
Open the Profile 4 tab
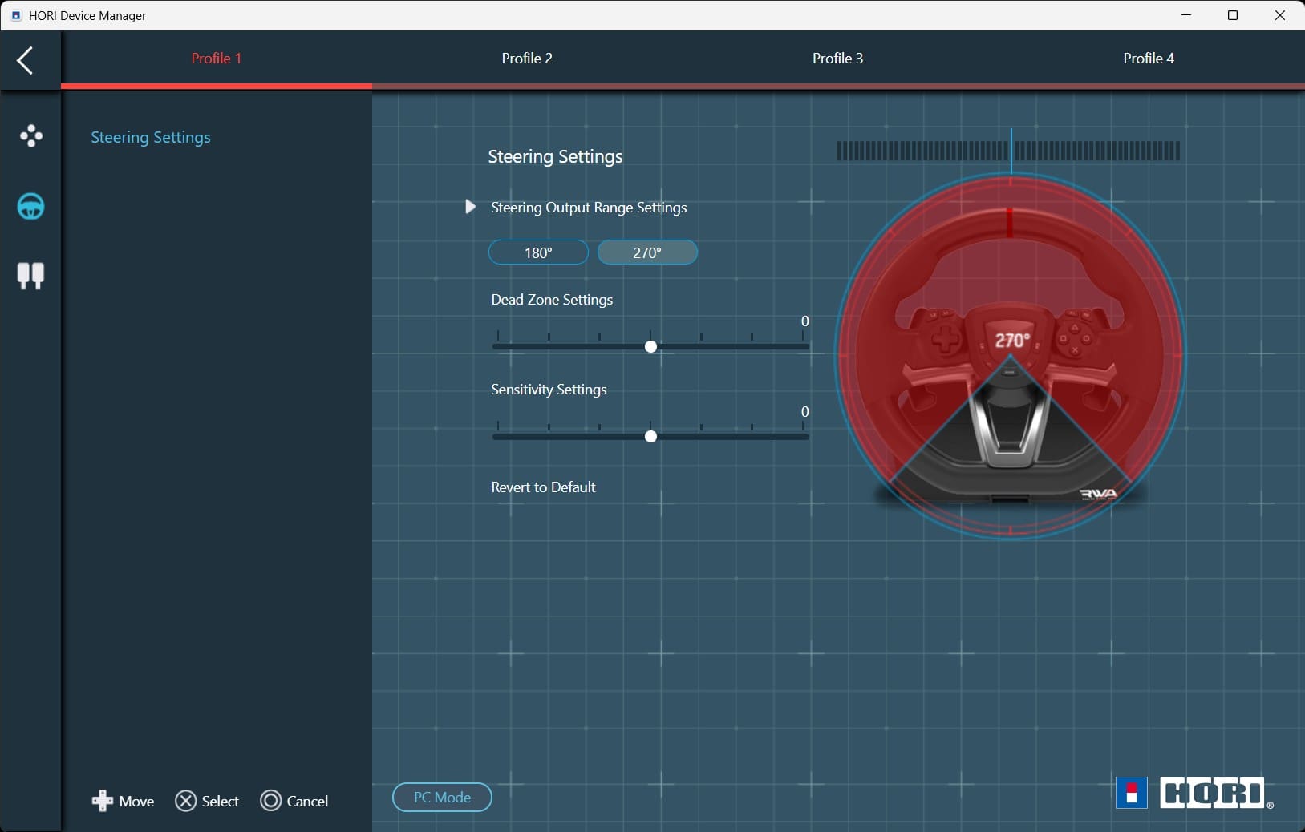click(1148, 59)
